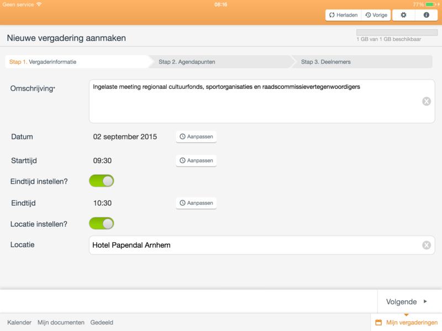Adjust the Datum with its Aanpassen button
Viewport: 442px width, 331px height.
pos(196,136)
